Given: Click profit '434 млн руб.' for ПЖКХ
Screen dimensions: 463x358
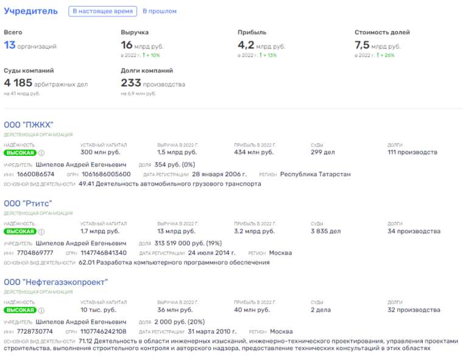Looking at the screenshot, I should coord(253,152).
